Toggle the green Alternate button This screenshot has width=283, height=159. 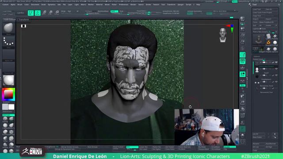(x=8, y=115)
